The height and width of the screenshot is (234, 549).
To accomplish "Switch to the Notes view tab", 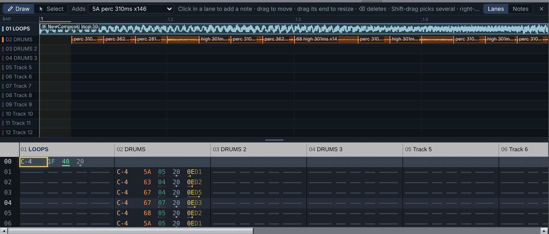I will [521, 9].
